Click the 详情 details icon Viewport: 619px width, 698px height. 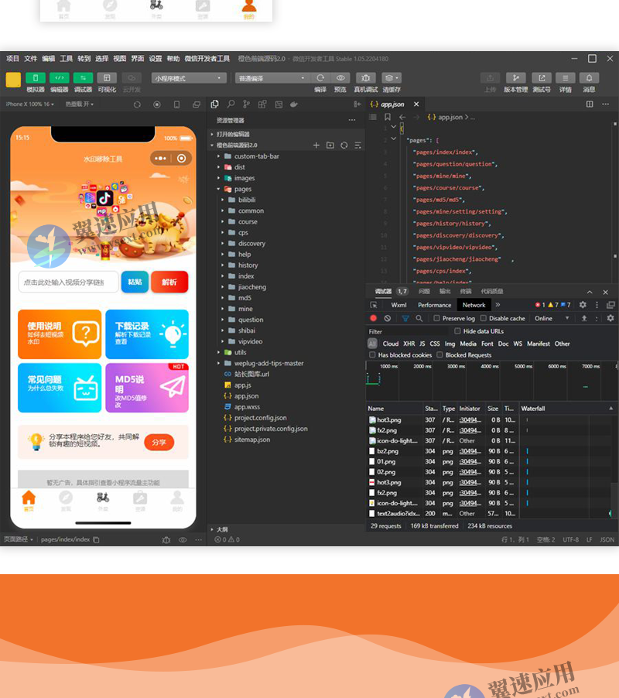click(565, 78)
